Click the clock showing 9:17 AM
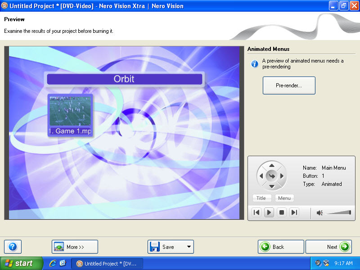The width and height of the screenshot is (360, 270). click(x=343, y=263)
